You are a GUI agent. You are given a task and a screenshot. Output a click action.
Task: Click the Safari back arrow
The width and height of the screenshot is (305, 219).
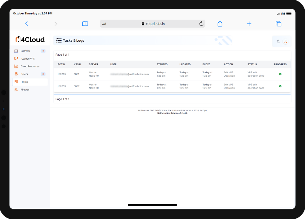[x=26, y=24]
